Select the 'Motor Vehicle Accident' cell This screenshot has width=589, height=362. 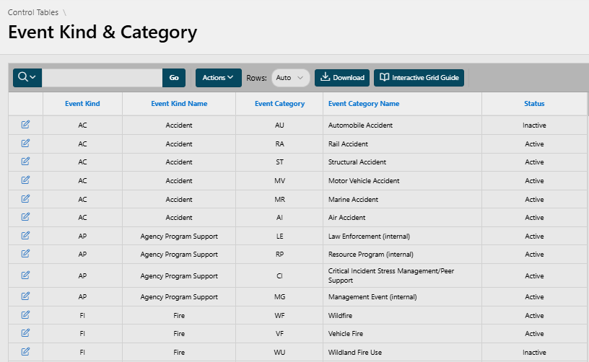pyautogui.click(x=402, y=181)
